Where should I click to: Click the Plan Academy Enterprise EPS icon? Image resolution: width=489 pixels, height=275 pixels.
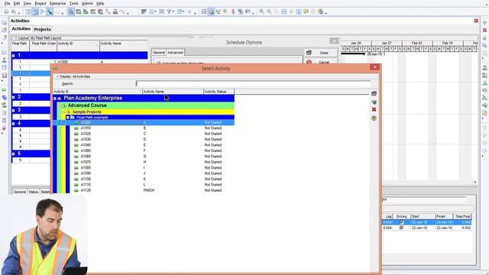(60, 99)
